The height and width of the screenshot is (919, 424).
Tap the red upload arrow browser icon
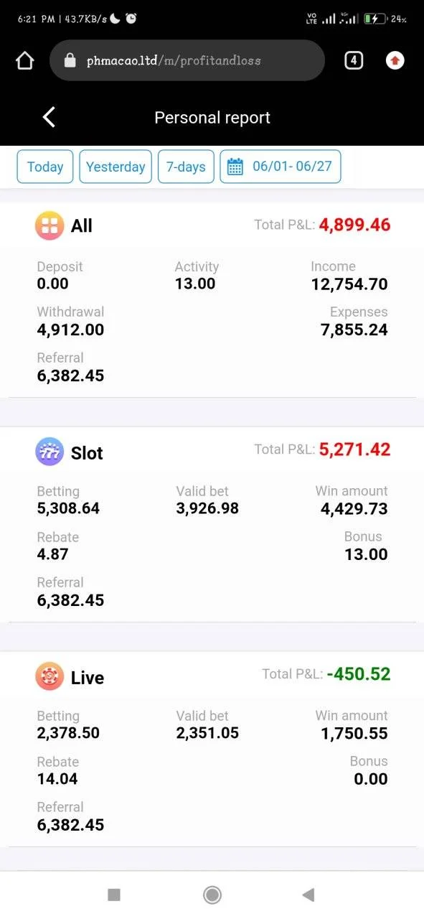395,60
